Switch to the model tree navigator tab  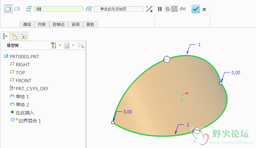pyautogui.click(x=5, y=36)
